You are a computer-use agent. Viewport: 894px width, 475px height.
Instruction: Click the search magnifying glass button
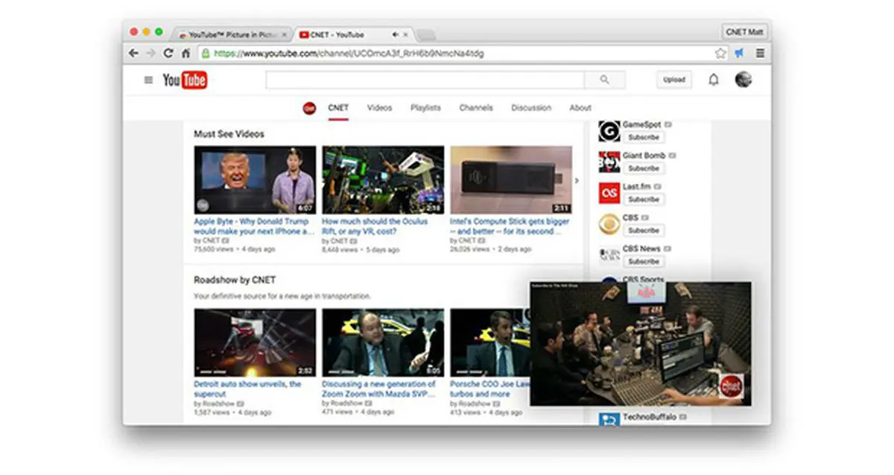coord(604,80)
